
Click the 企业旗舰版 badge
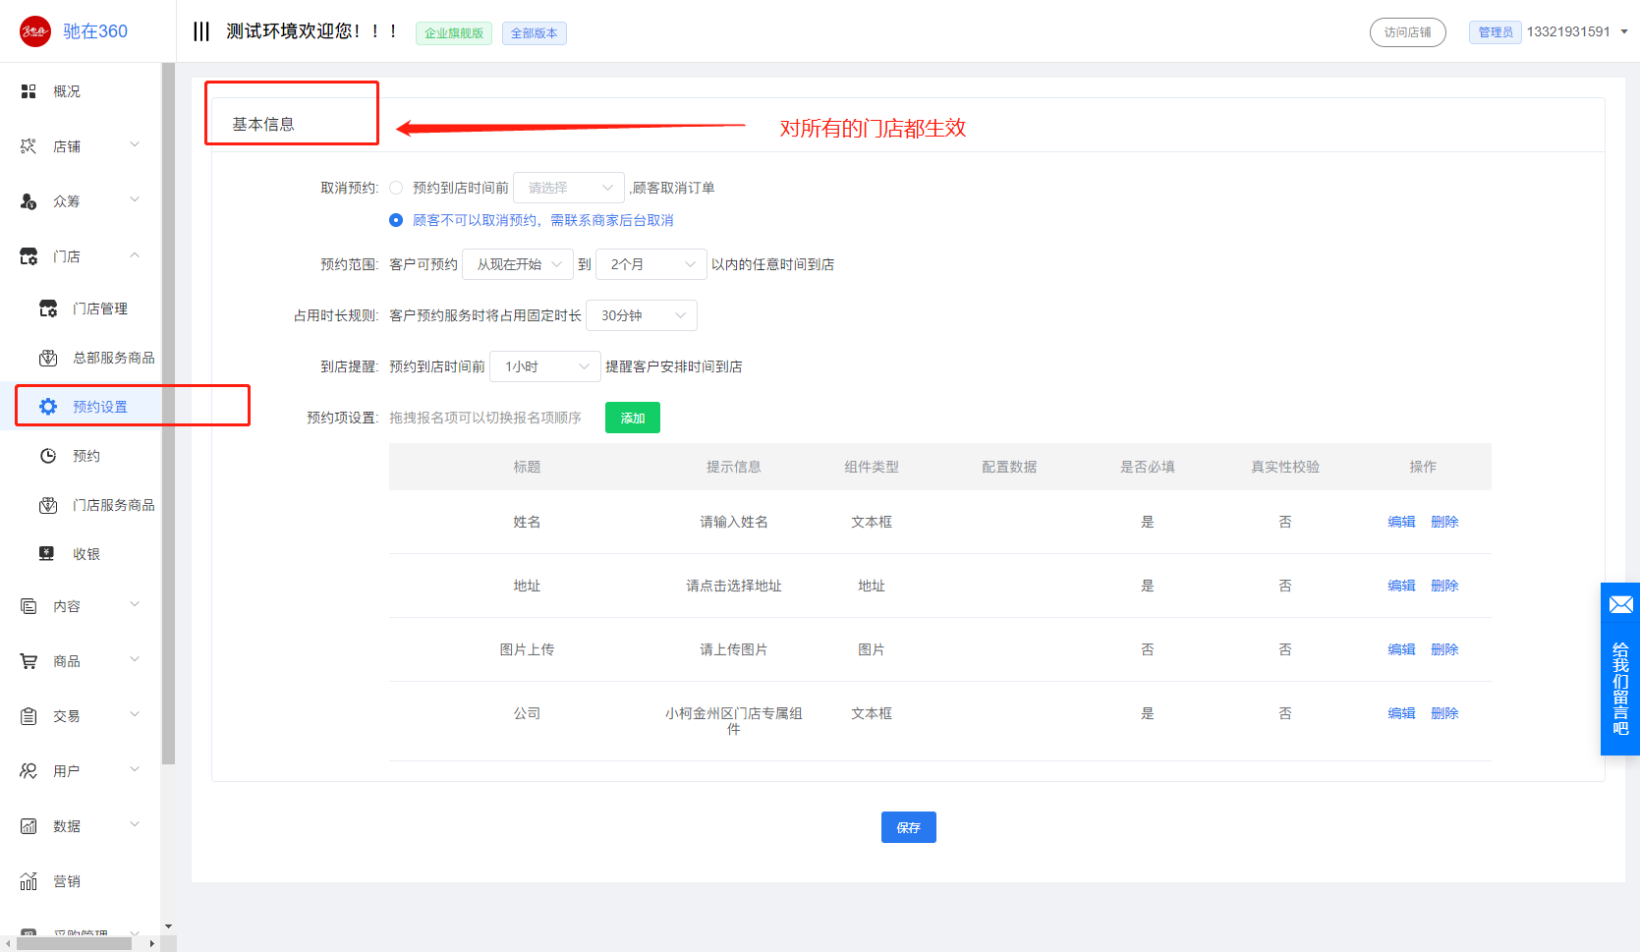[454, 33]
